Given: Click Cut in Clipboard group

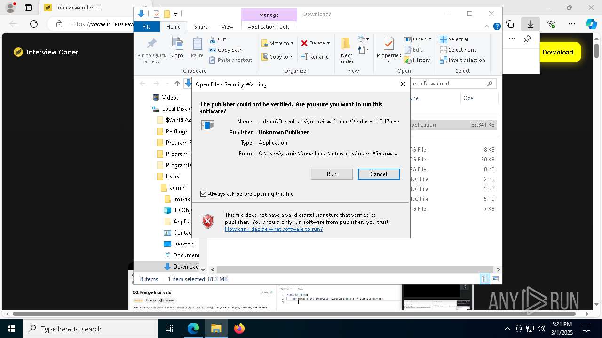Looking at the screenshot, I should (x=218, y=39).
